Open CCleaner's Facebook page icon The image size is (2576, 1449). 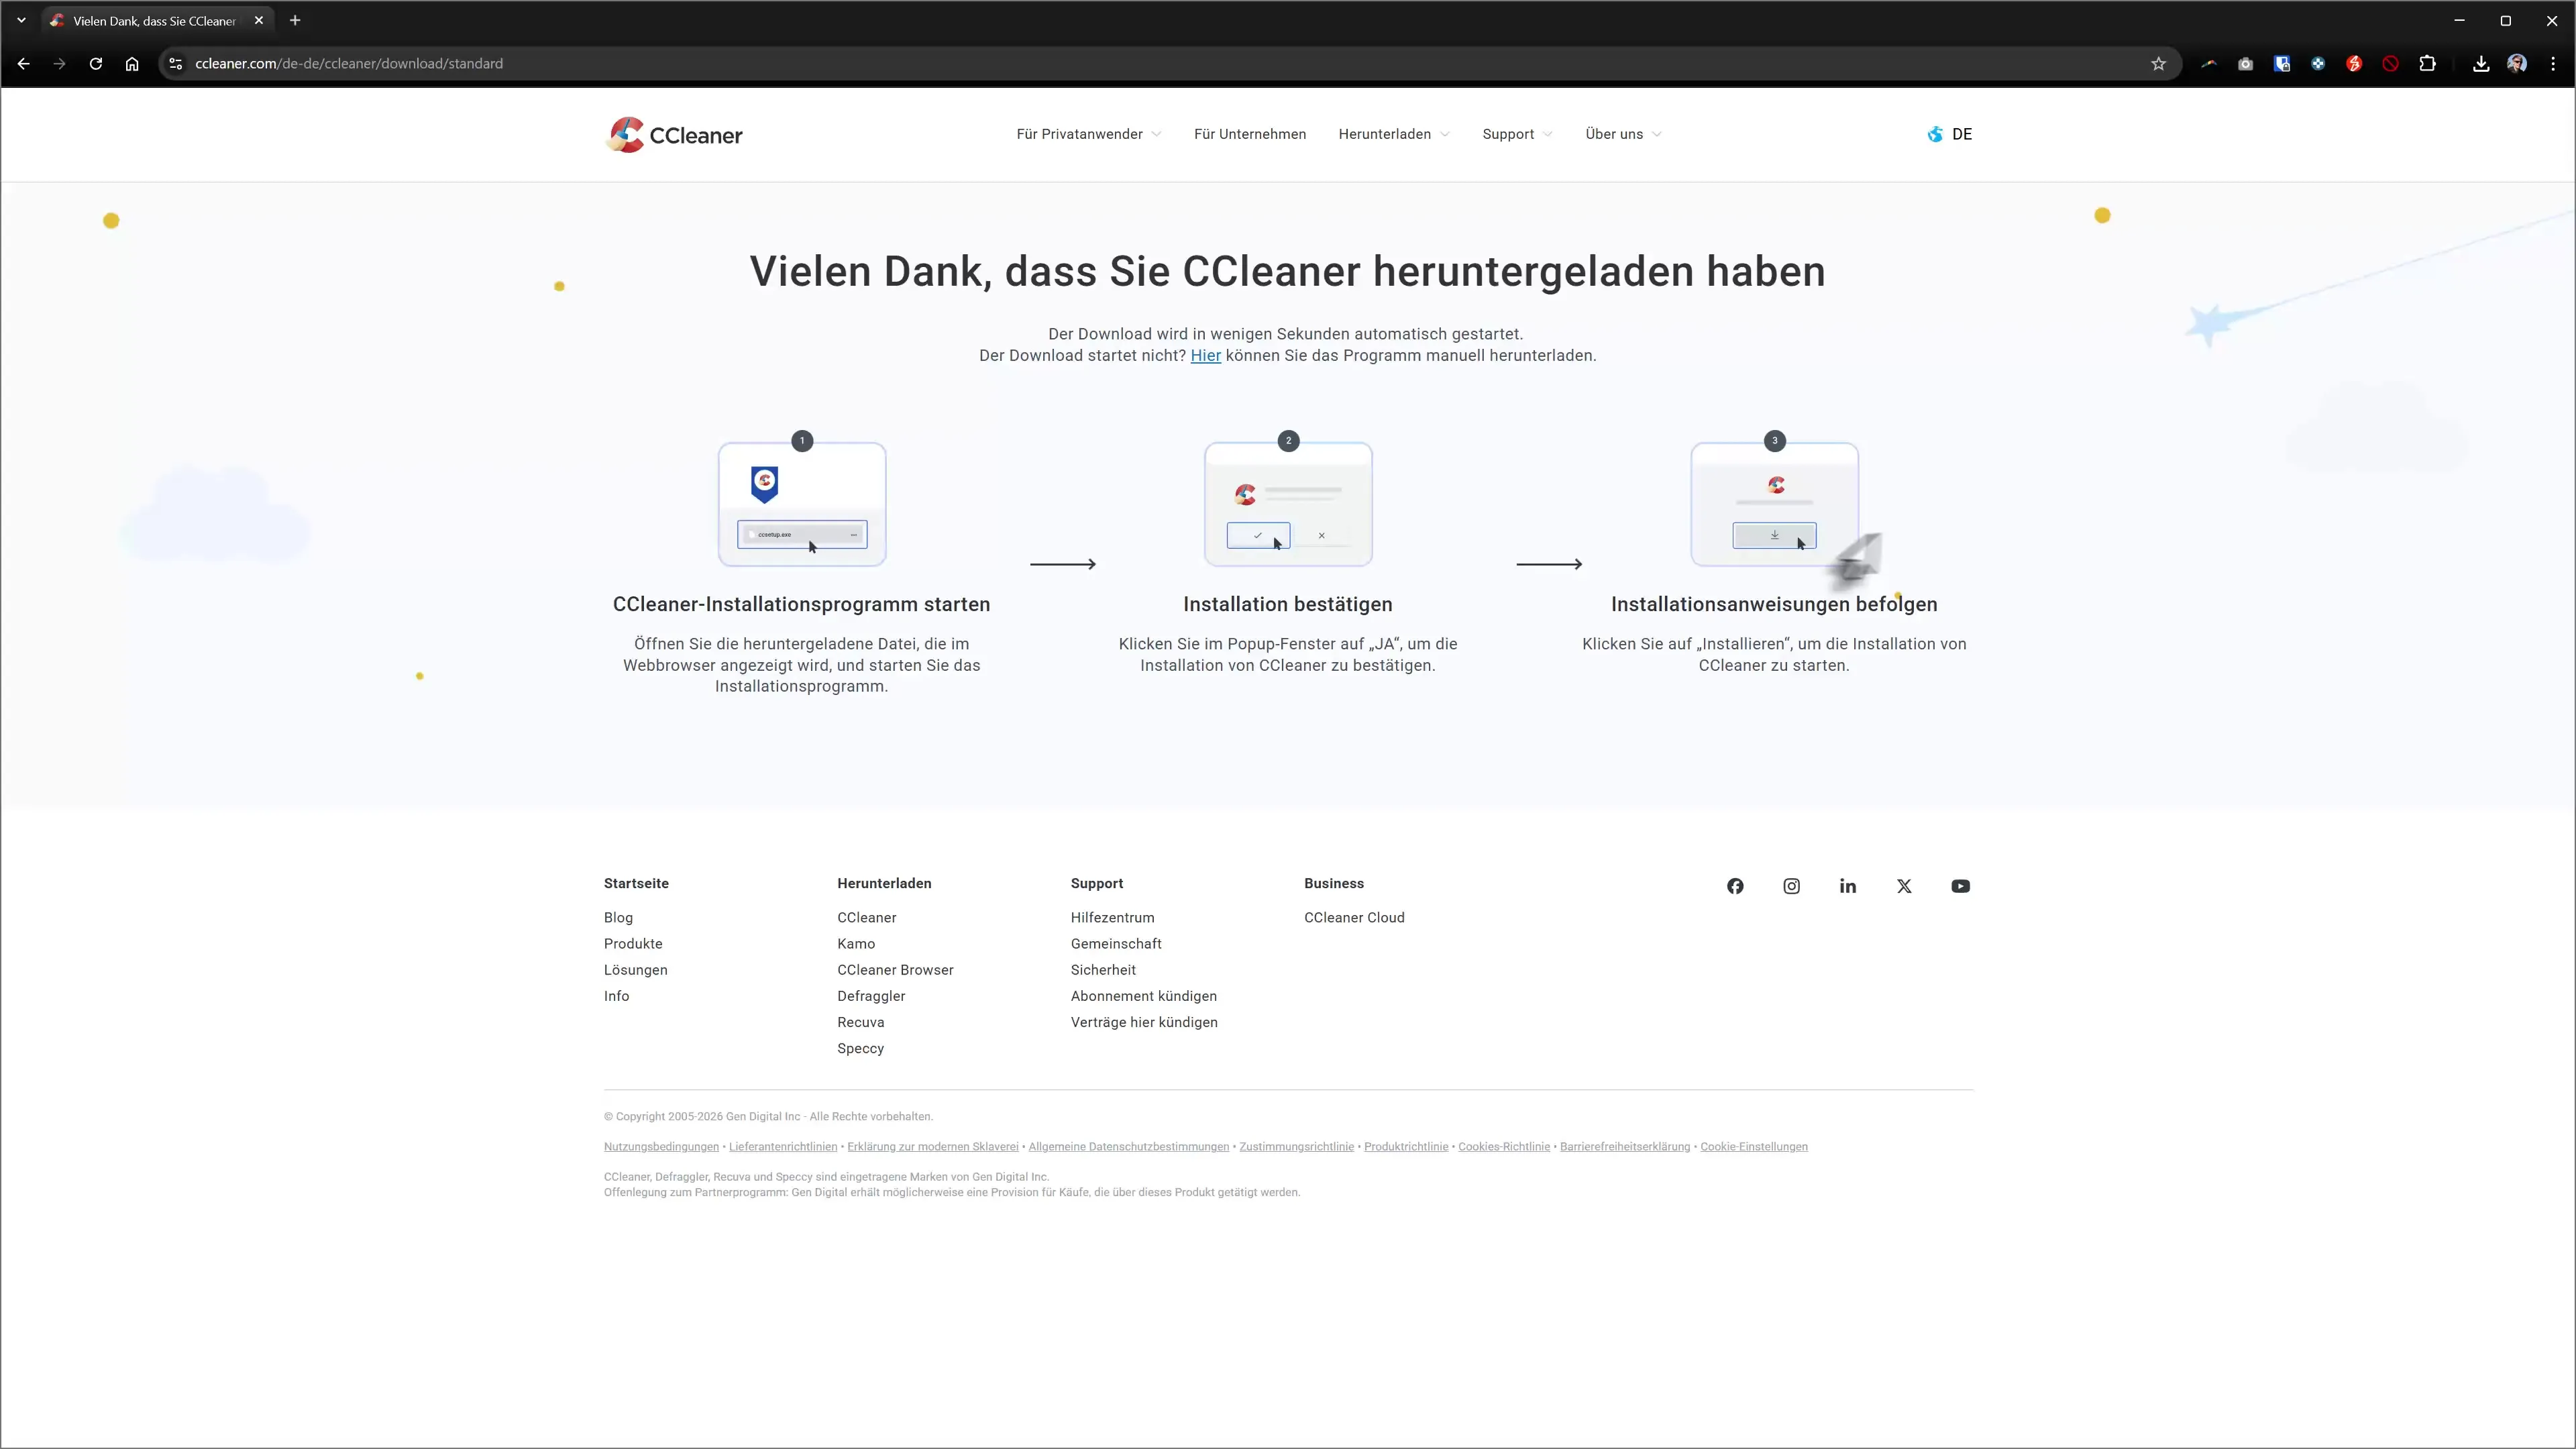pyautogui.click(x=1735, y=886)
